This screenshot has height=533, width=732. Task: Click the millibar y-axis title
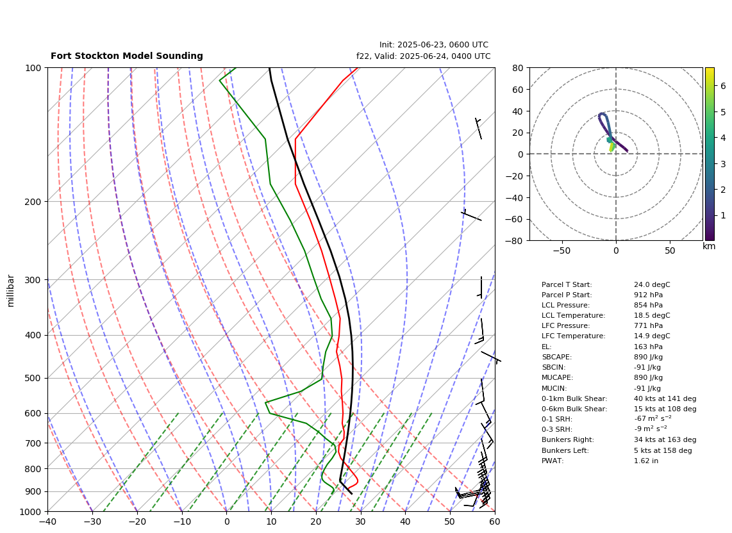[x=11, y=291]
